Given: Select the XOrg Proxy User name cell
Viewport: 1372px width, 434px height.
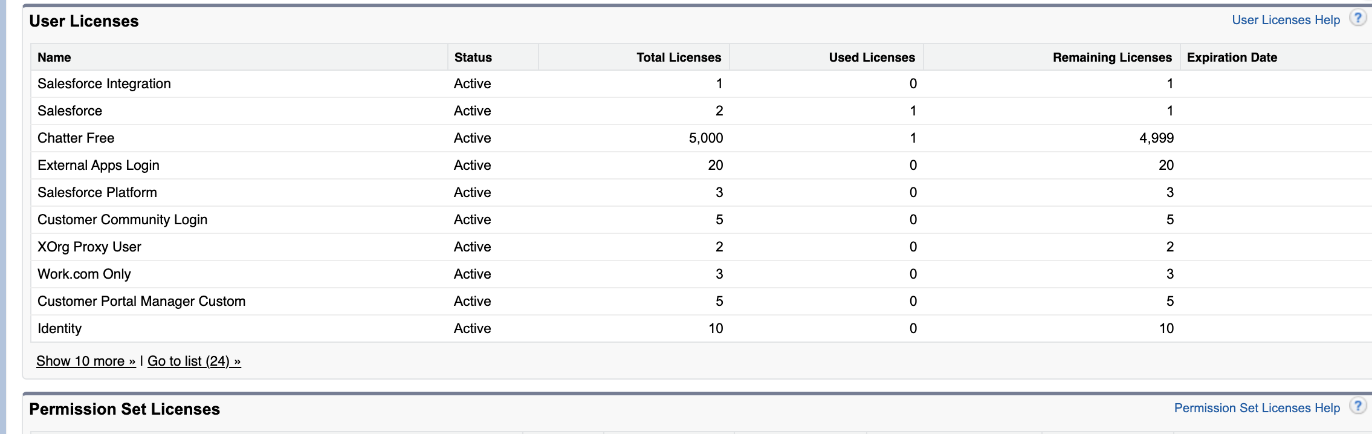Looking at the screenshot, I should click(89, 247).
